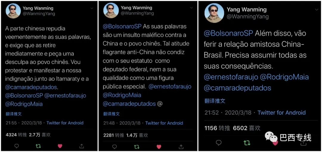Reply to the 21:55 tweet

click(17, 146)
